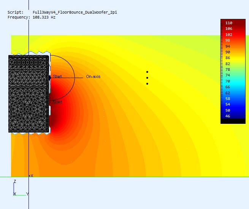The width and height of the screenshot is (249, 209).
Task: Click the Y axis label of the triad
Action: 27,194
